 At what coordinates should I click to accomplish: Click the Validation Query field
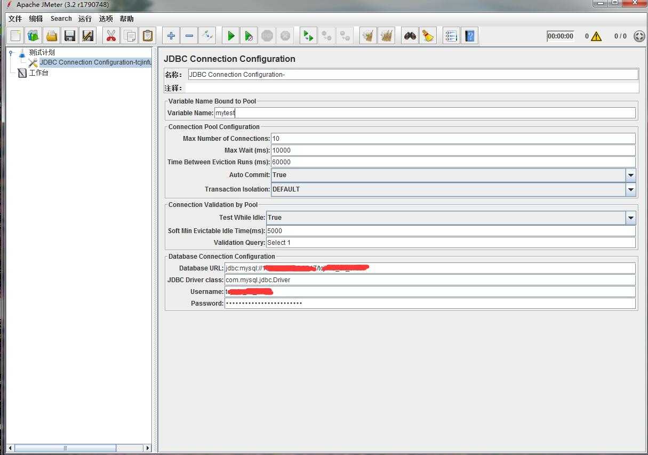(451, 243)
